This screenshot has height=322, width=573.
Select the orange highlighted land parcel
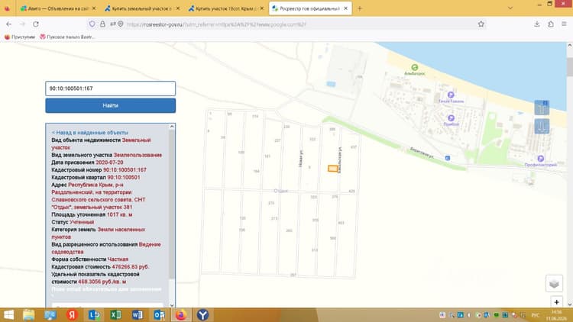(332, 169)
